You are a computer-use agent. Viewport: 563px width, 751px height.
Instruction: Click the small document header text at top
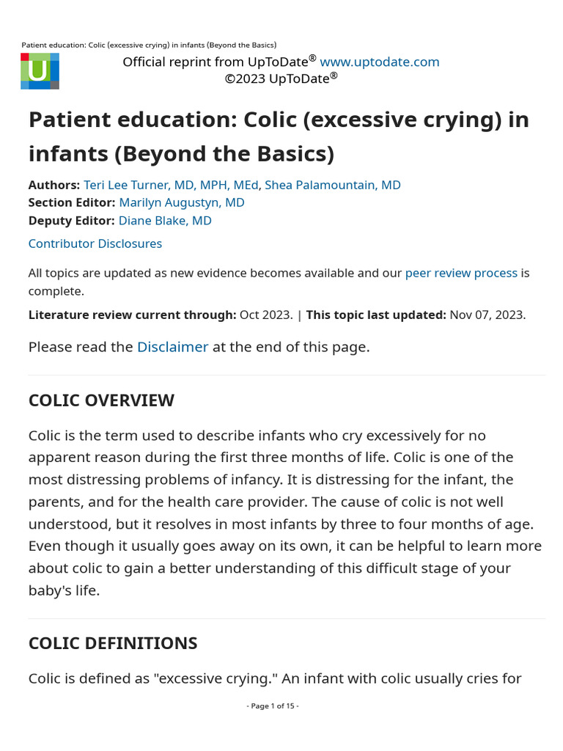tap(149, 45)
